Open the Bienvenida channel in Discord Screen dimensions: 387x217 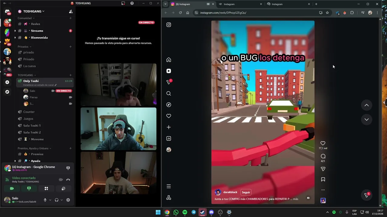coord(45,38)
